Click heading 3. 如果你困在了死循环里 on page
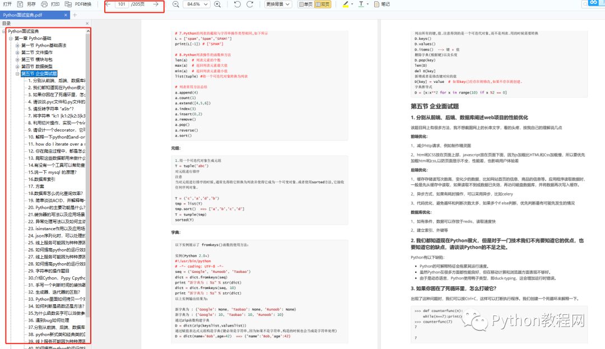 (x=453, y=288)
